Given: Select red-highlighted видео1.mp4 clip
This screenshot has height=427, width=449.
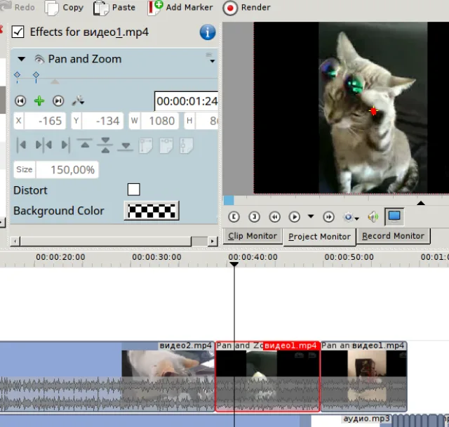Looking at the screenshot, I should click(x=267, y=376).
